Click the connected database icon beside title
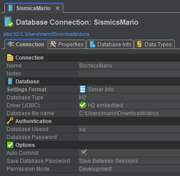The height and width of the screenshot is (176, 180). [9, 22]
